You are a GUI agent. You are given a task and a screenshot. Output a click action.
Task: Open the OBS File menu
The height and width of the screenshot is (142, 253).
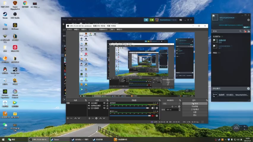pos(70,30)
